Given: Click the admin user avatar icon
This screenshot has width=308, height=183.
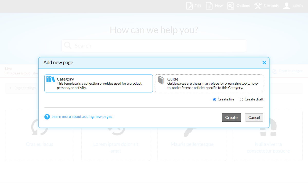Looking at the screenshot, I should pos(286,6).
